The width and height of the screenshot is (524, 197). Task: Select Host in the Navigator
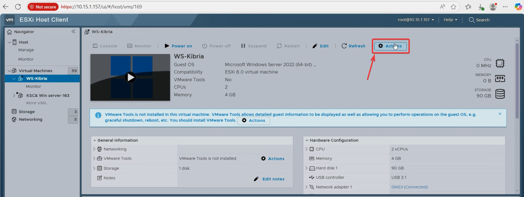[x=23, y=42]
